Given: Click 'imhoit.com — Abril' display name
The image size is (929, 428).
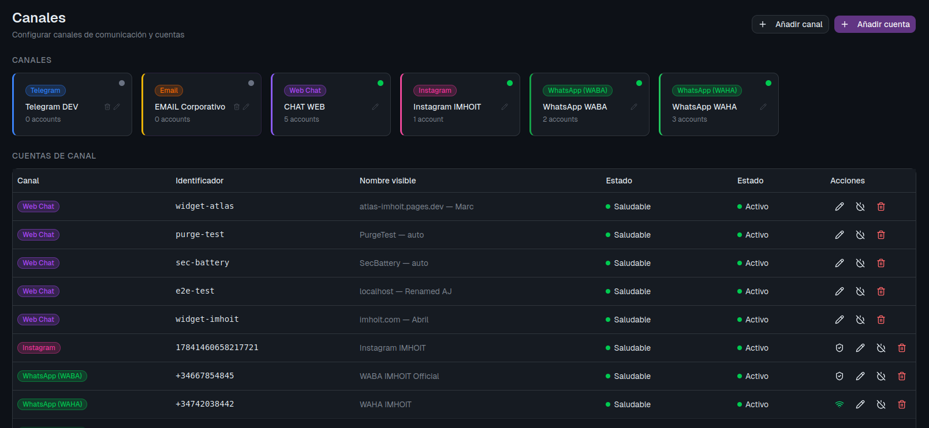Looking at the screenshot, I should 394,320.
